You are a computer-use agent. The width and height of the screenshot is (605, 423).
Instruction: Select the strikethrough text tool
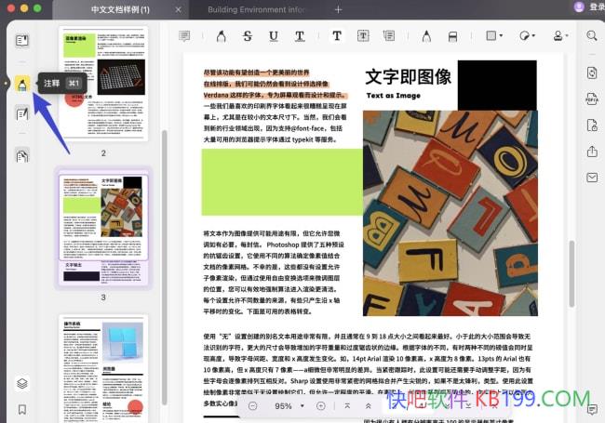click(x=248, y=36)
